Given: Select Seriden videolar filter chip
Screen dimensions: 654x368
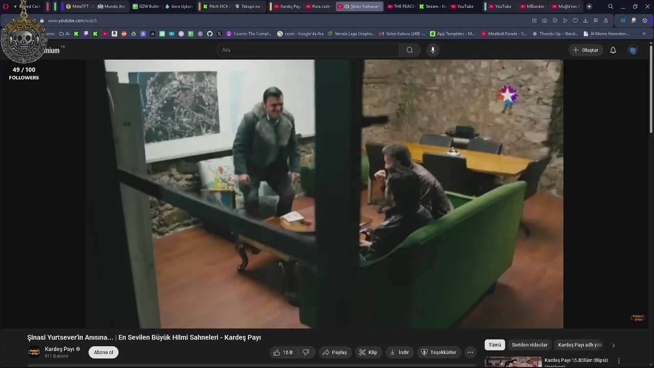Looking at the screenshot, I should (x=529, y=345).
